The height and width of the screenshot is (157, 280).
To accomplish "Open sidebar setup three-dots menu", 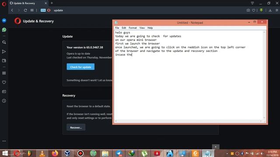I will (4, 141).
